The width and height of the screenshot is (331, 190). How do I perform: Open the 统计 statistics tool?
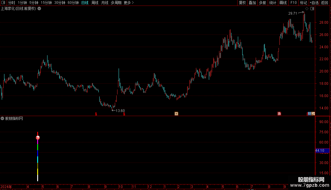point(272,3)
